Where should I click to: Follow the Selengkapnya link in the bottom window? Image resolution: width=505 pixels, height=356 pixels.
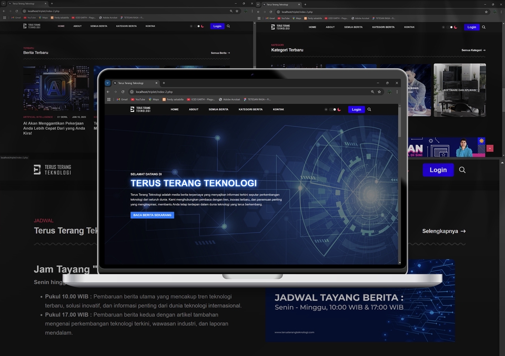tap(444, 231)
